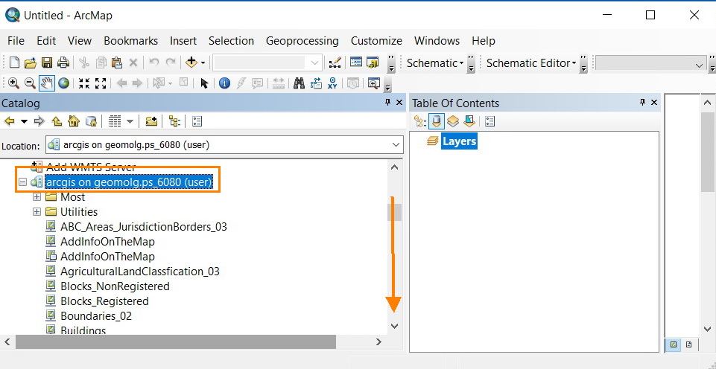Expand the Utilities folder

coord(37,212)
